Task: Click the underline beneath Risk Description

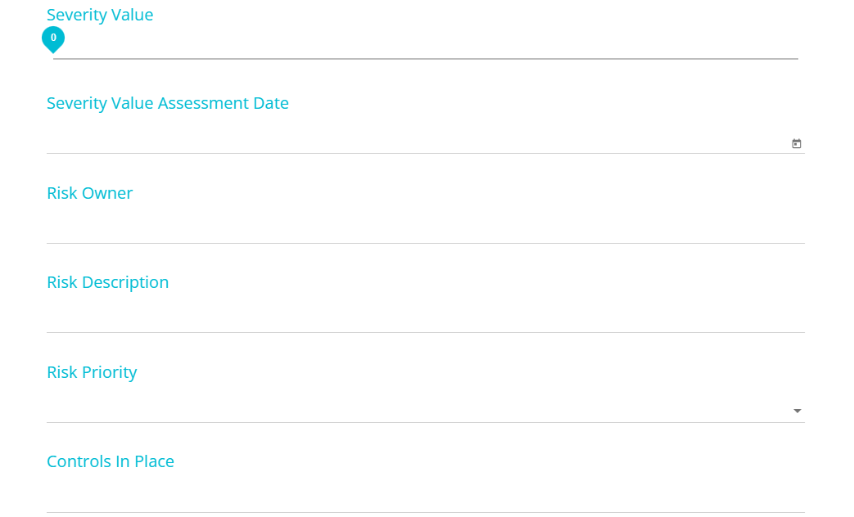Action: click(x=426, y=332)
